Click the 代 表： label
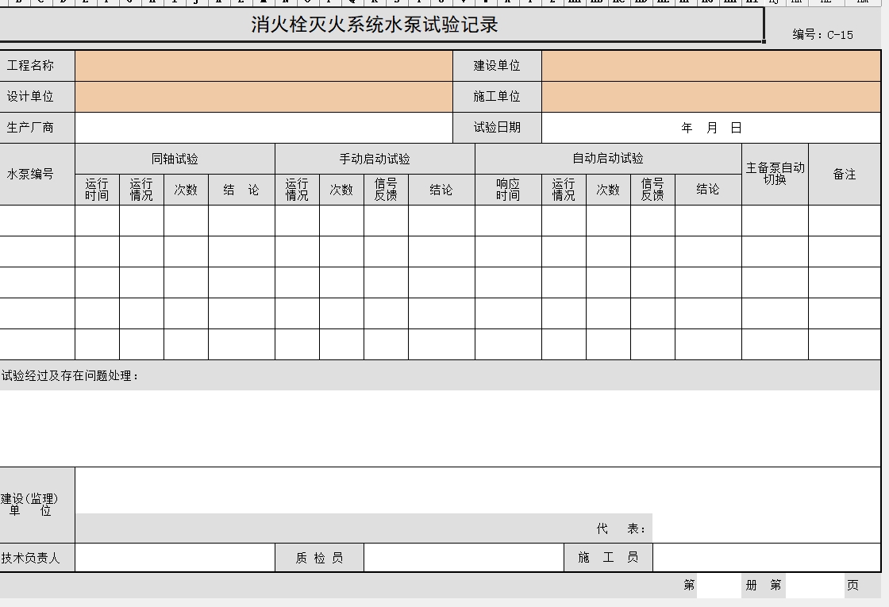The width and height of the screenshot is (889, 607). click(621, 528)
